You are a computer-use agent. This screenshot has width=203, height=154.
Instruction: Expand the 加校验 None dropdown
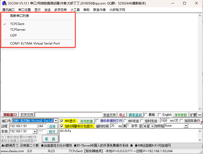pyautogui.click(x=186, y=126)
